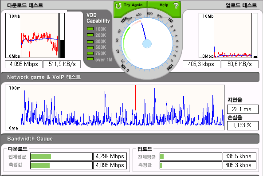Click the loss rate 0,133 % box

click(x=243, y=125)
